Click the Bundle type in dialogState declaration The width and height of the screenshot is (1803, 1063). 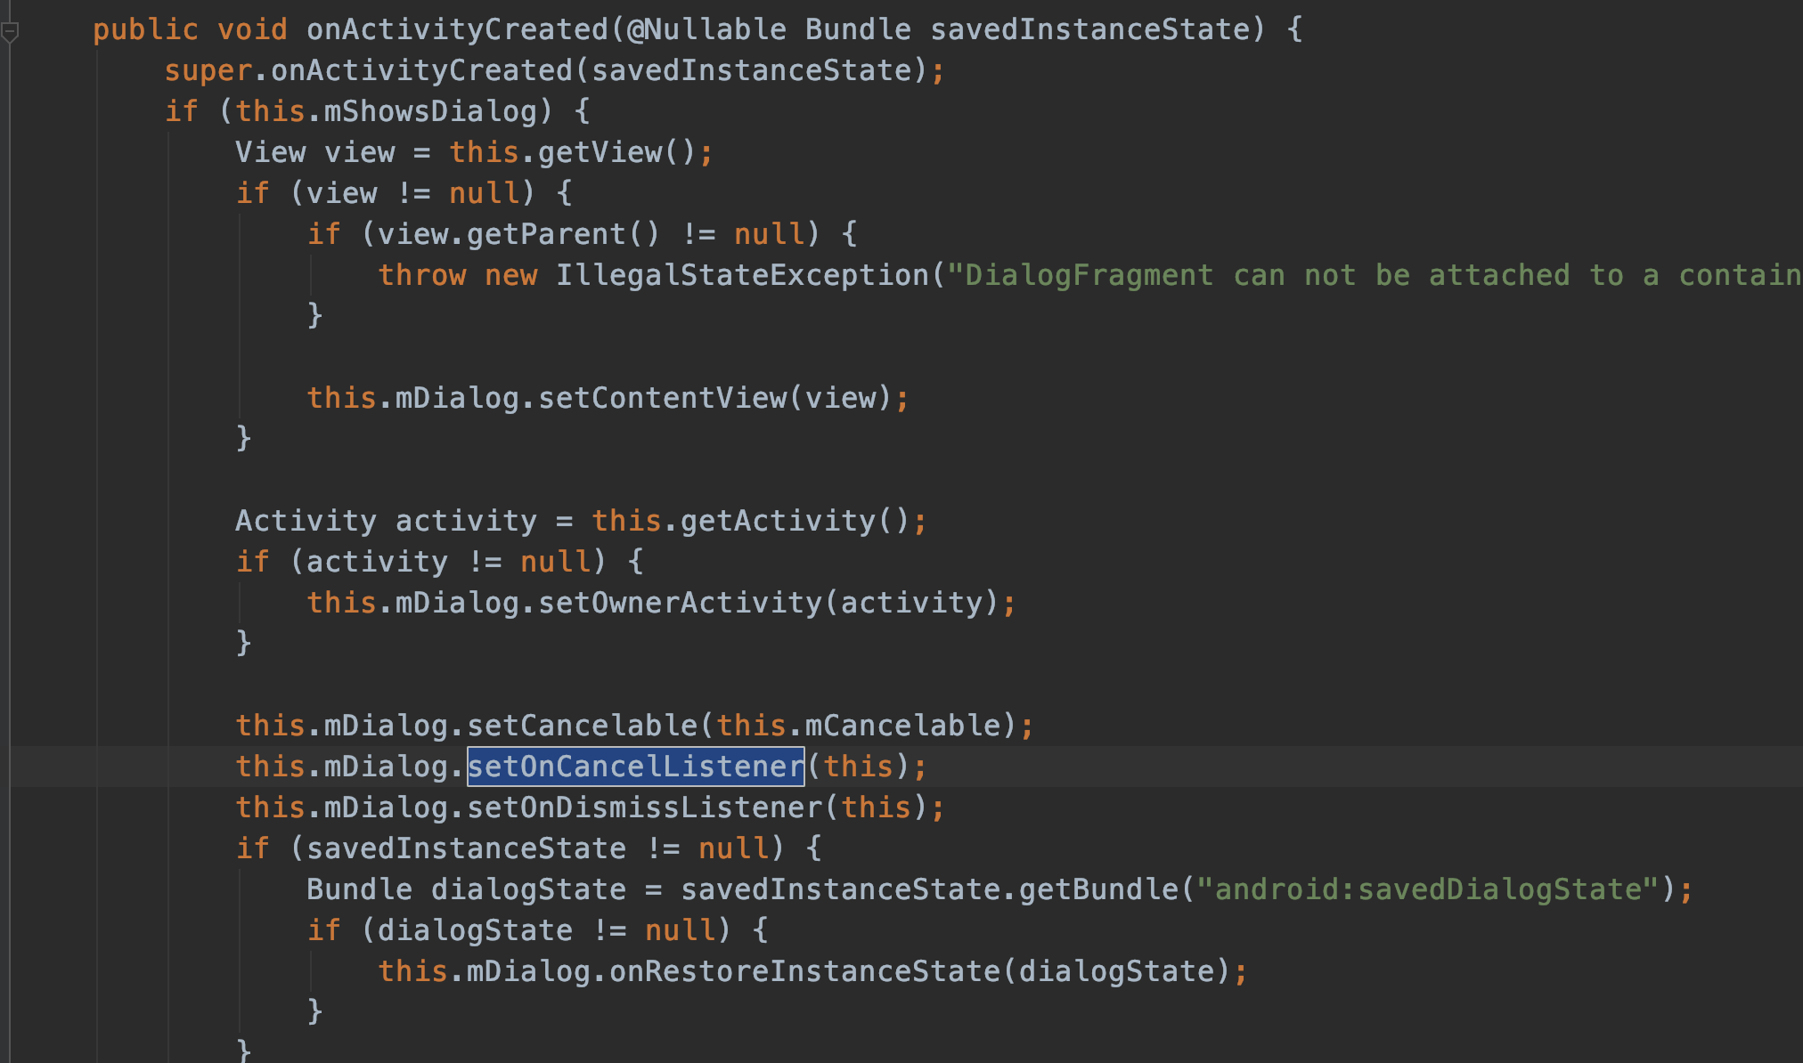(x=359, y=889)
